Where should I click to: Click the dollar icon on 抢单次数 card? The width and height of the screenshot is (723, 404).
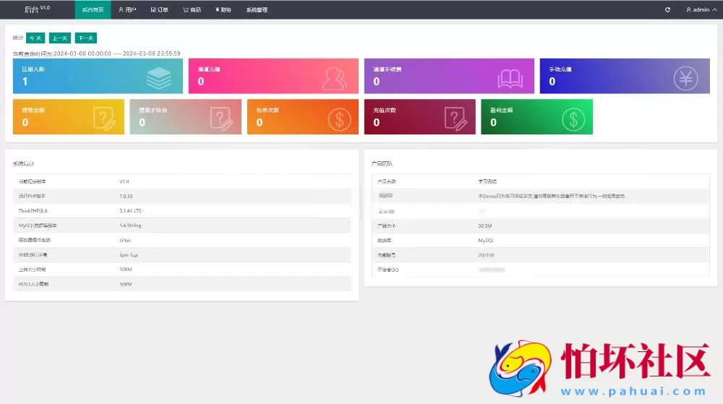[339, 118]
